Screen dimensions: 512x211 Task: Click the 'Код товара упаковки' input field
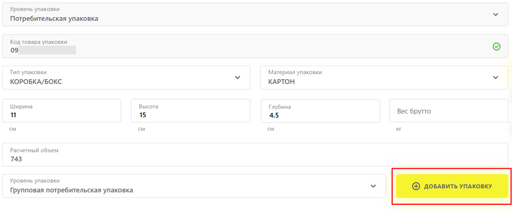pos(255,46)
